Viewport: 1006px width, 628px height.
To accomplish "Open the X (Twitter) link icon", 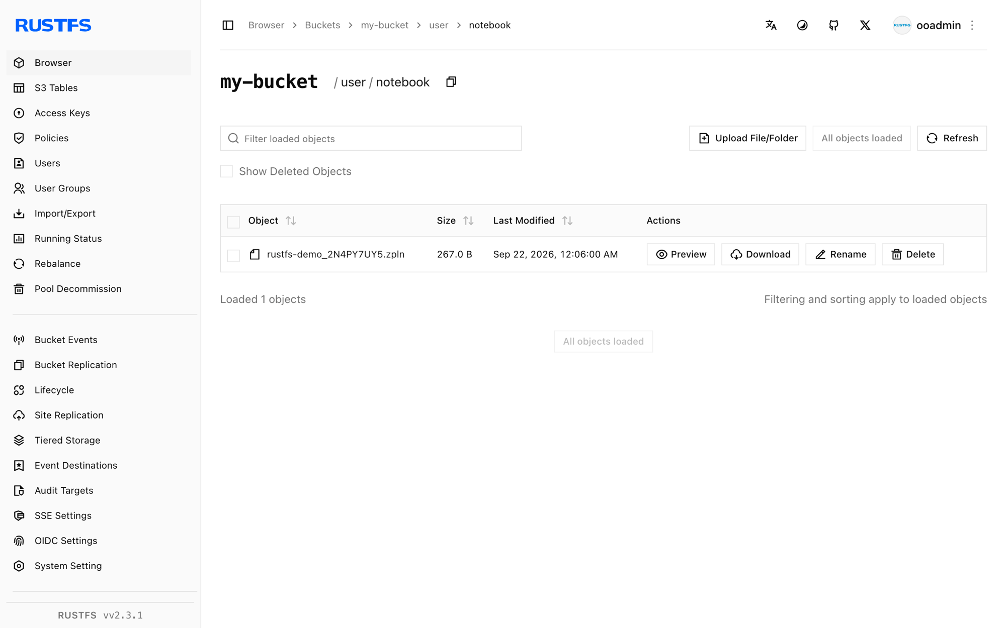I will point(865,25).
